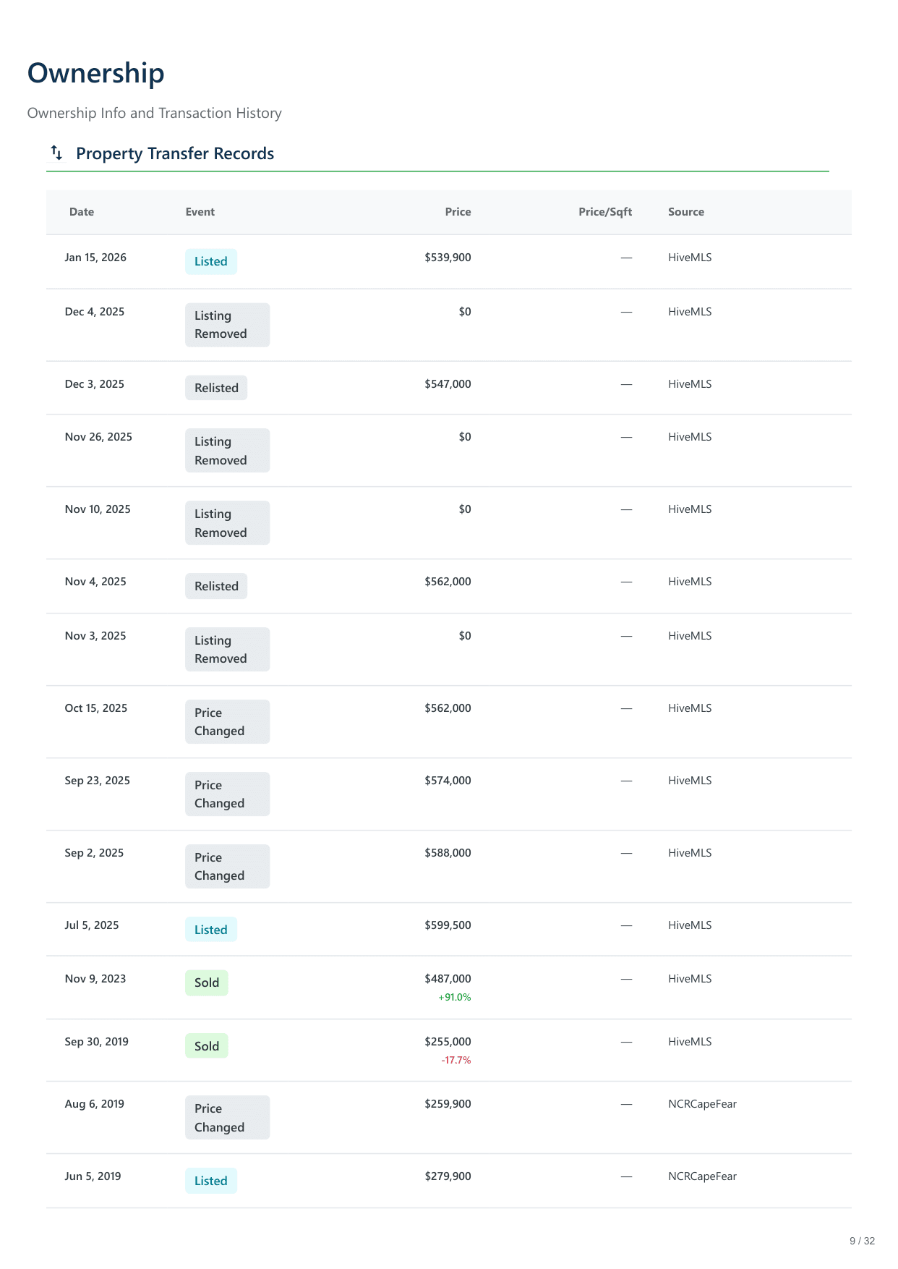Click the Sold badge for Sep 30, 2019
The image size is (898, 1269).
(206, 1046)
